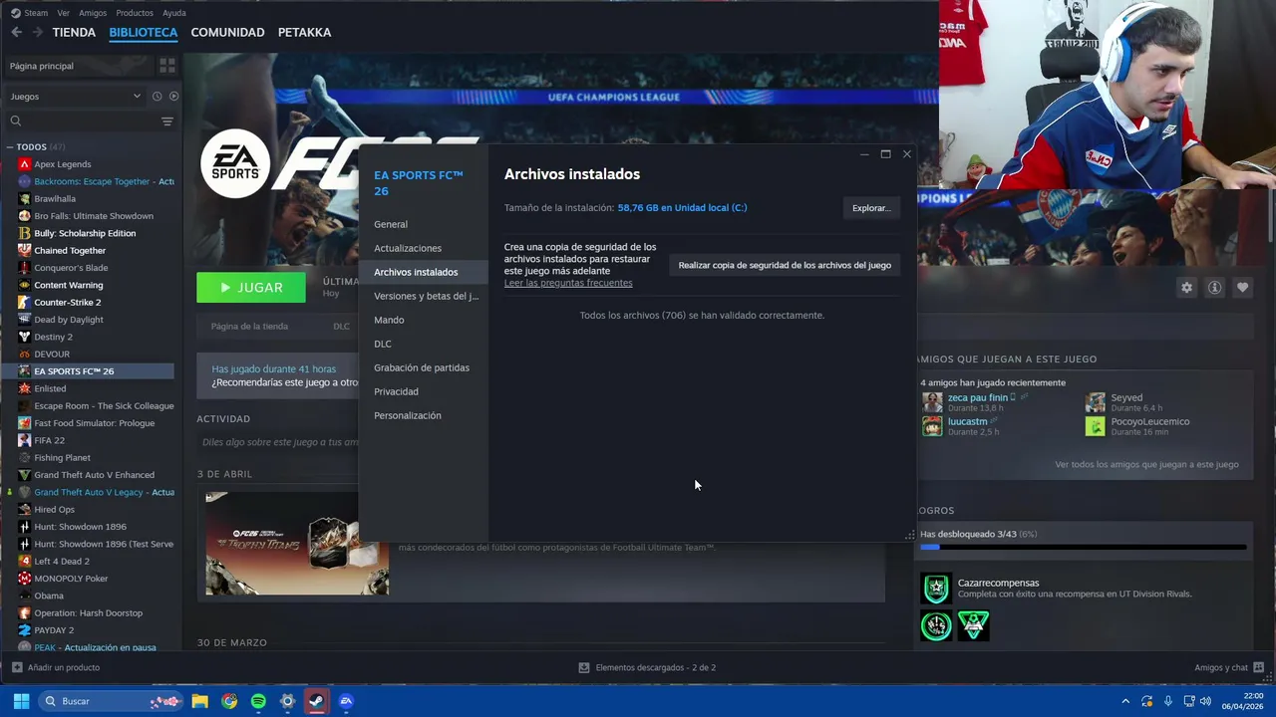Click the Bully: Scholarship Edition icon
This screenshot has width=1276, height=717.
24,233
